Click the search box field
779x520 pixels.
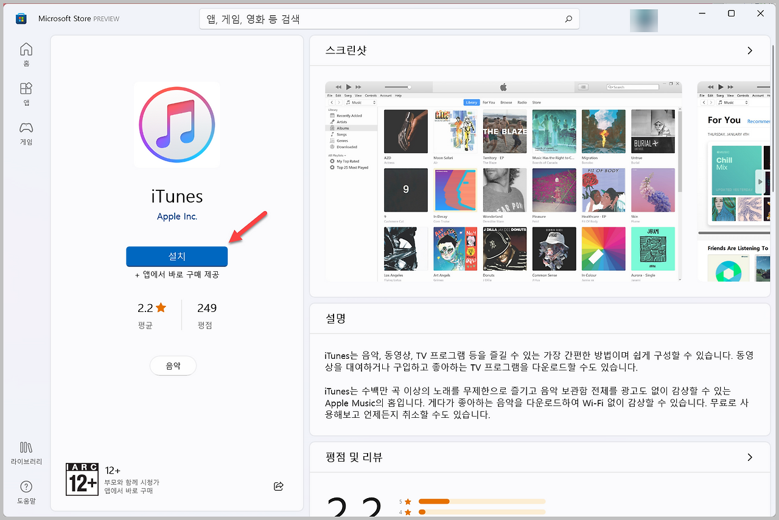coord(389,19)
